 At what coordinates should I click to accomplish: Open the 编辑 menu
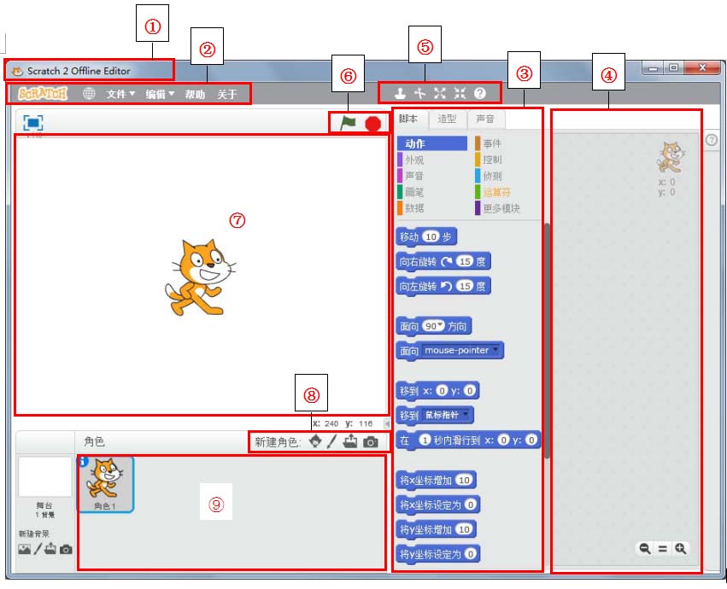pyautogui.click(x=160, y=94)
